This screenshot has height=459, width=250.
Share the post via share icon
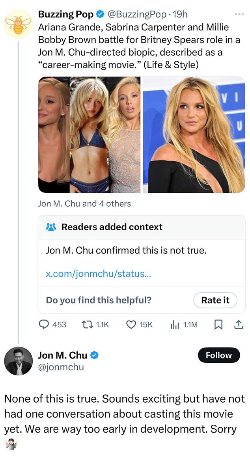click(x=238, y=325)
